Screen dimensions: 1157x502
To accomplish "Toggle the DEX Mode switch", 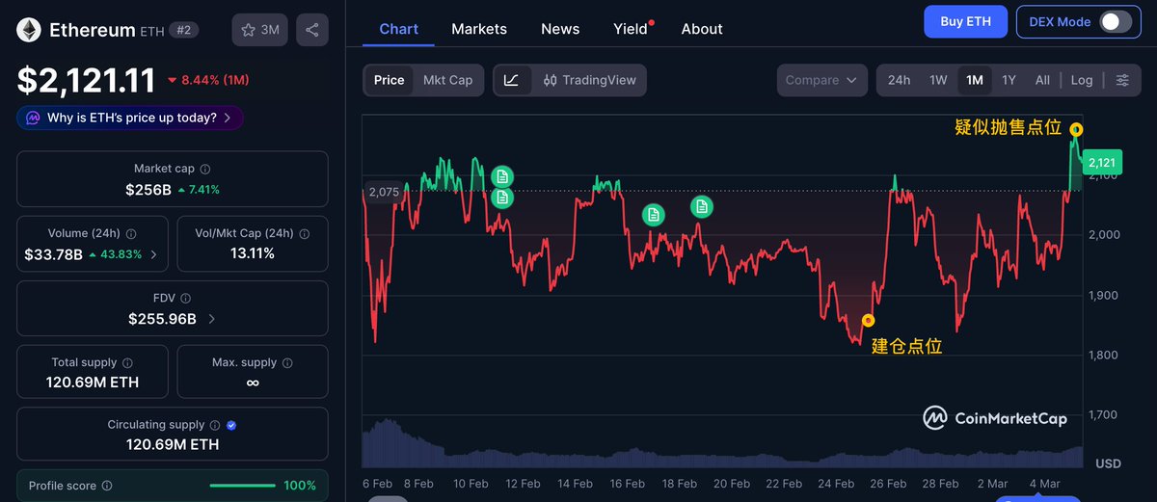I will (1115, 21).
